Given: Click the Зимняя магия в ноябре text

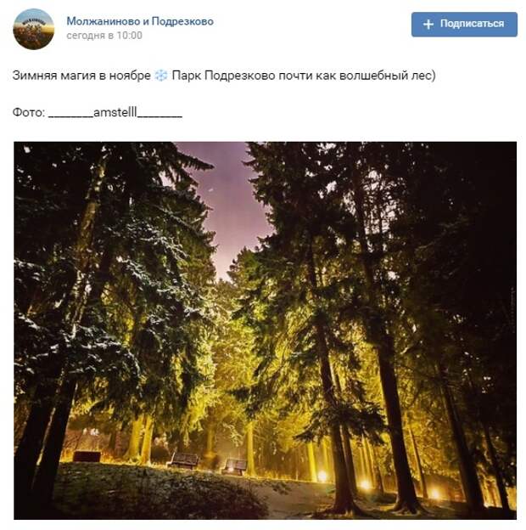Looking at the screenshot, I should click(x=81, y=75).
